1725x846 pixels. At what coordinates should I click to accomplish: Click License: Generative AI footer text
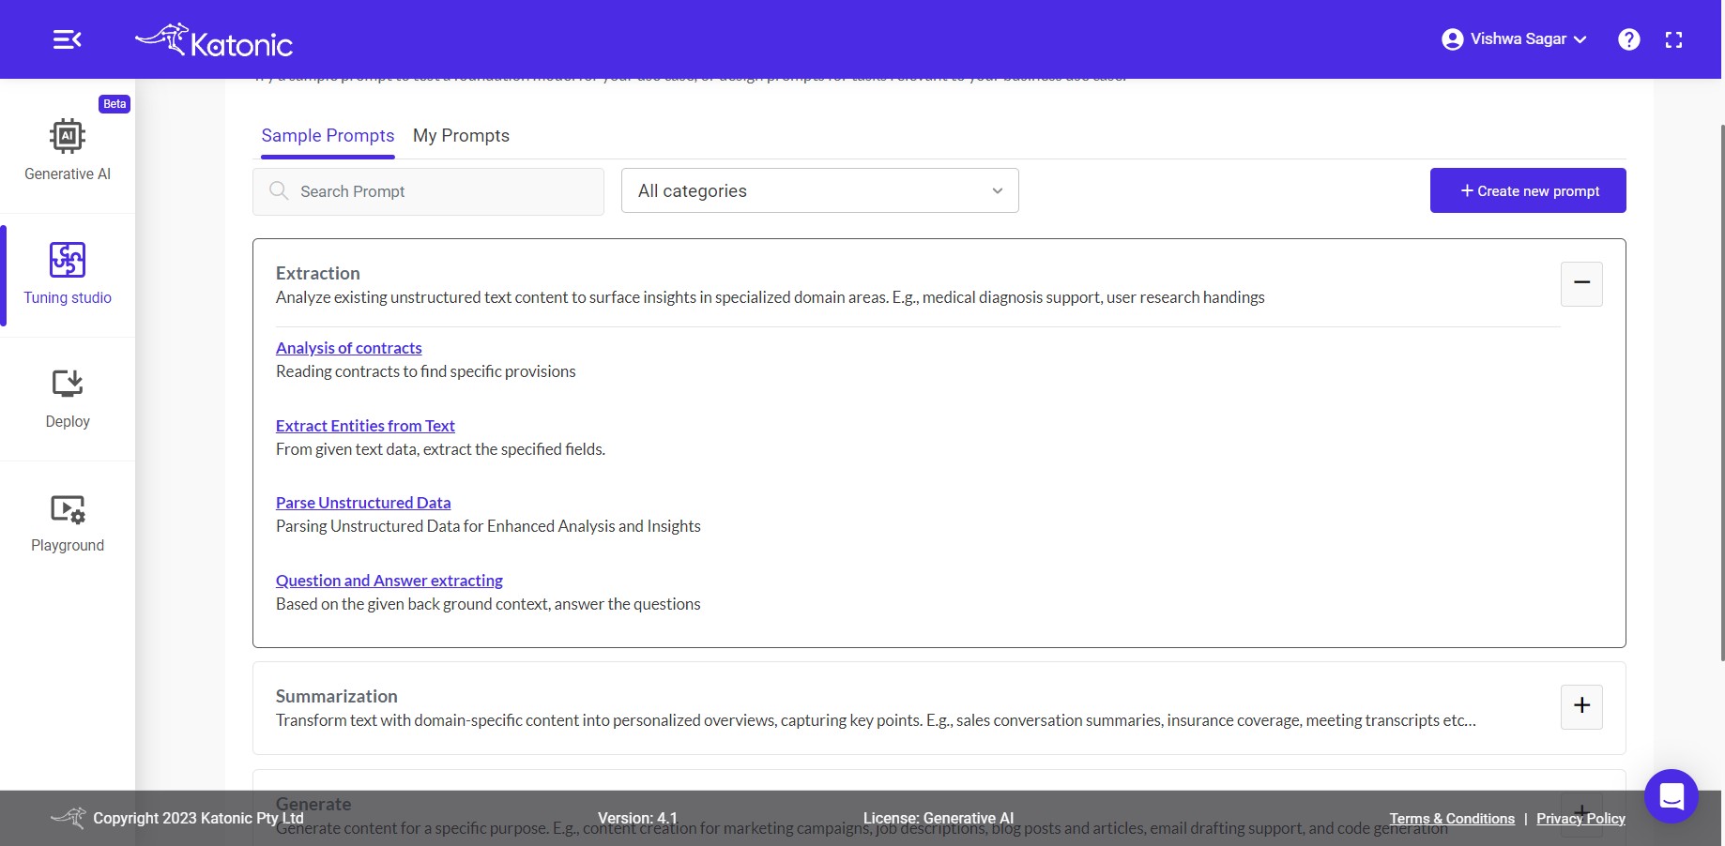(x=939, y=818)
